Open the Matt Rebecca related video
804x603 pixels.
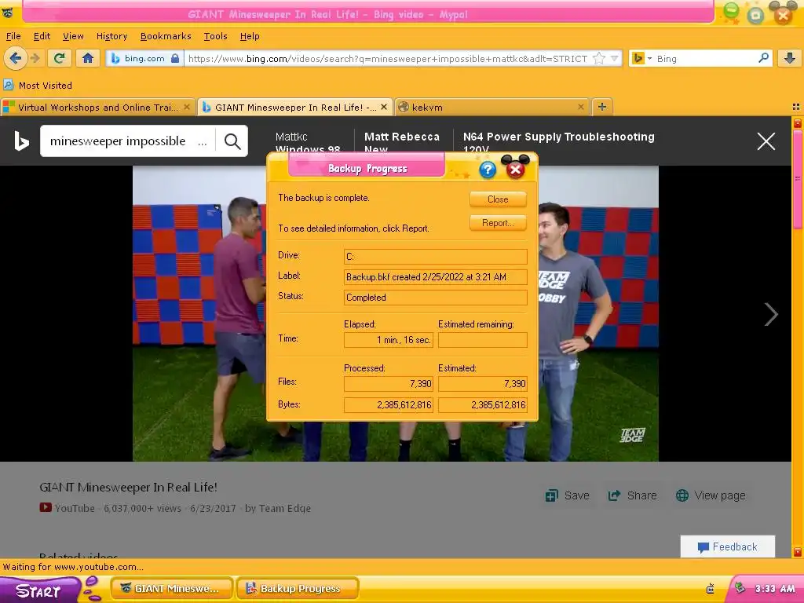tap(401, 142)
